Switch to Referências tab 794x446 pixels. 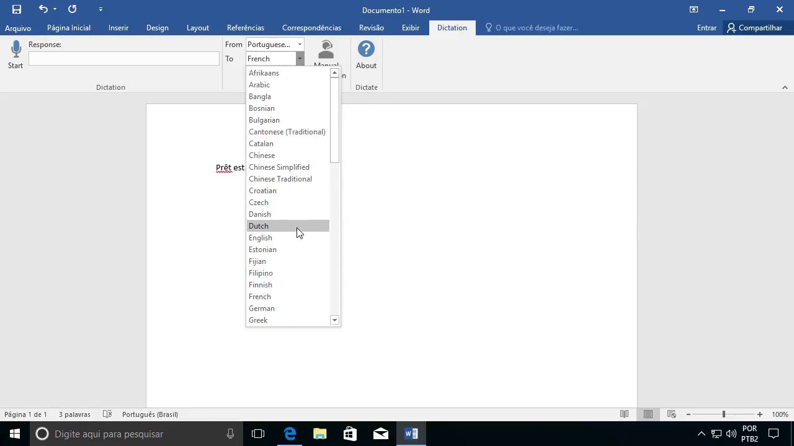point(246,28)
